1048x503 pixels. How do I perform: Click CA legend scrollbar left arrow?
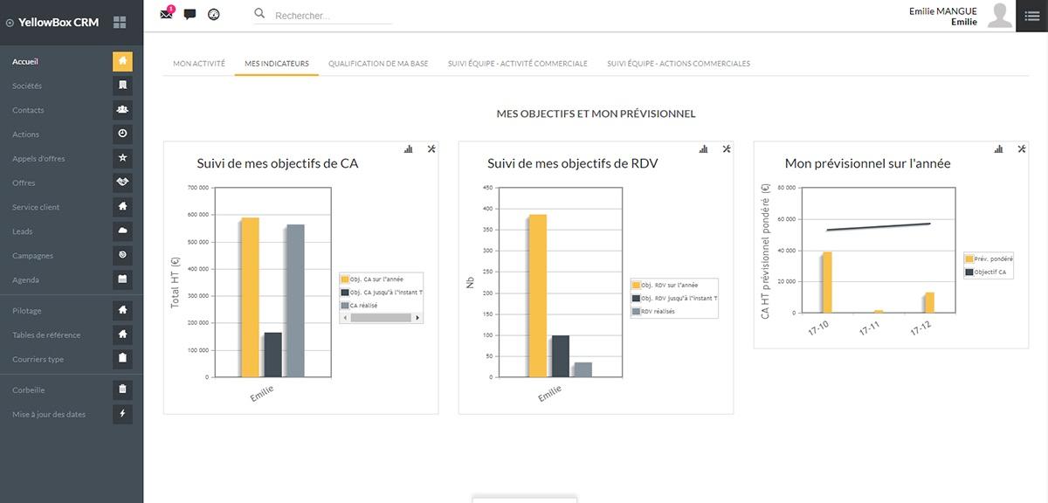click(345, 318)
